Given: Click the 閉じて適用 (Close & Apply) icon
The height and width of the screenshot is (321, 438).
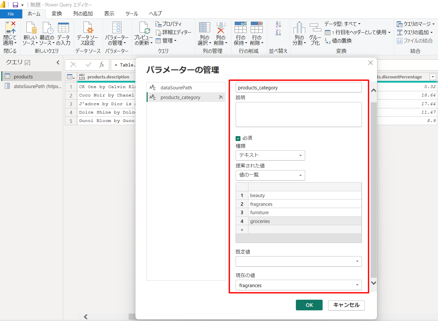Looking at the screenshot, I should [x=10, y=28].
